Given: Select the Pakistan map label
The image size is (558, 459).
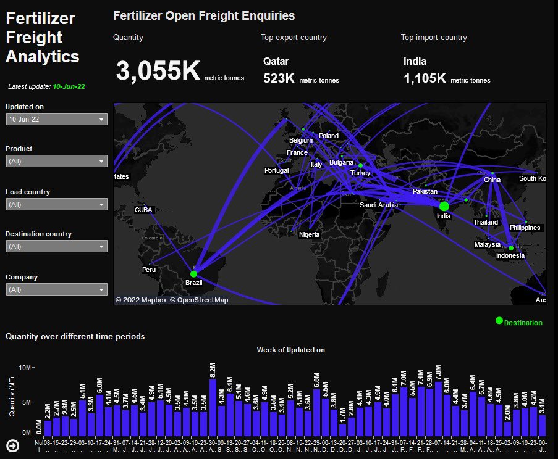Looking at the screenshot, I should [x=425, y=191].
